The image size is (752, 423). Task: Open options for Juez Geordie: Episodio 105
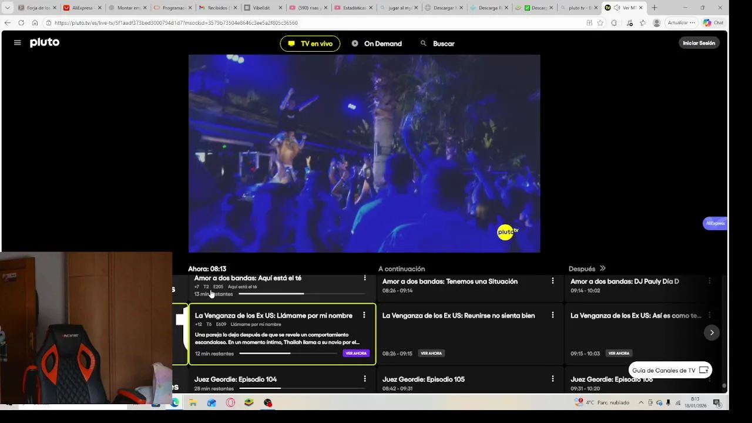[553, 379]
